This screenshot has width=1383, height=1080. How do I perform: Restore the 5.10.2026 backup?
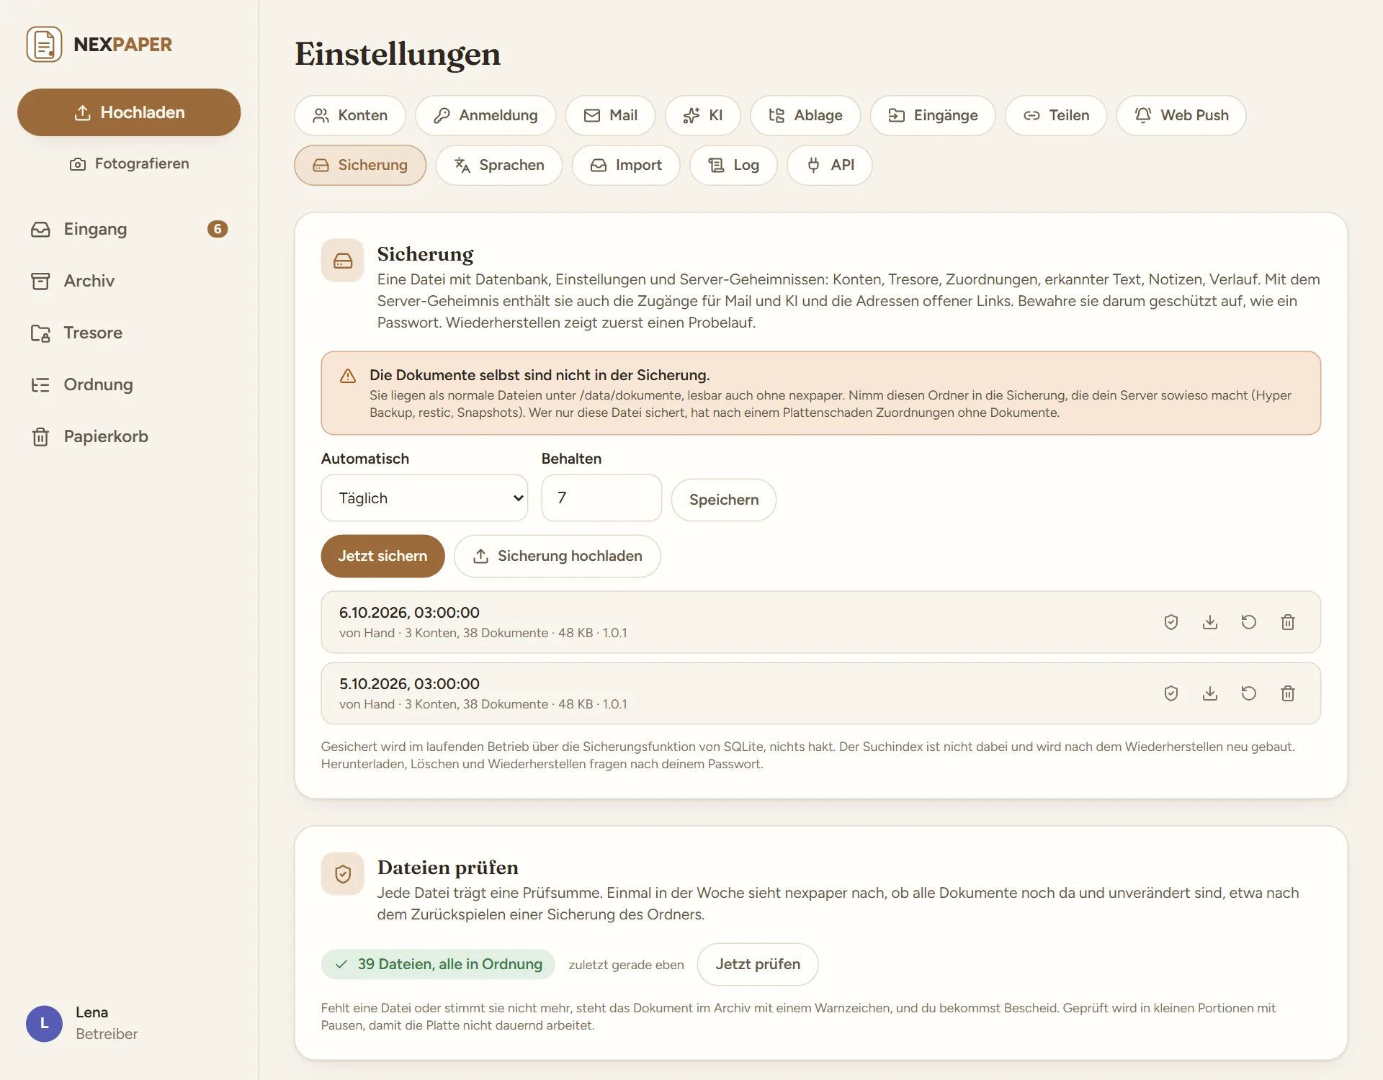pyautogui.click(x=1249, y=693)
